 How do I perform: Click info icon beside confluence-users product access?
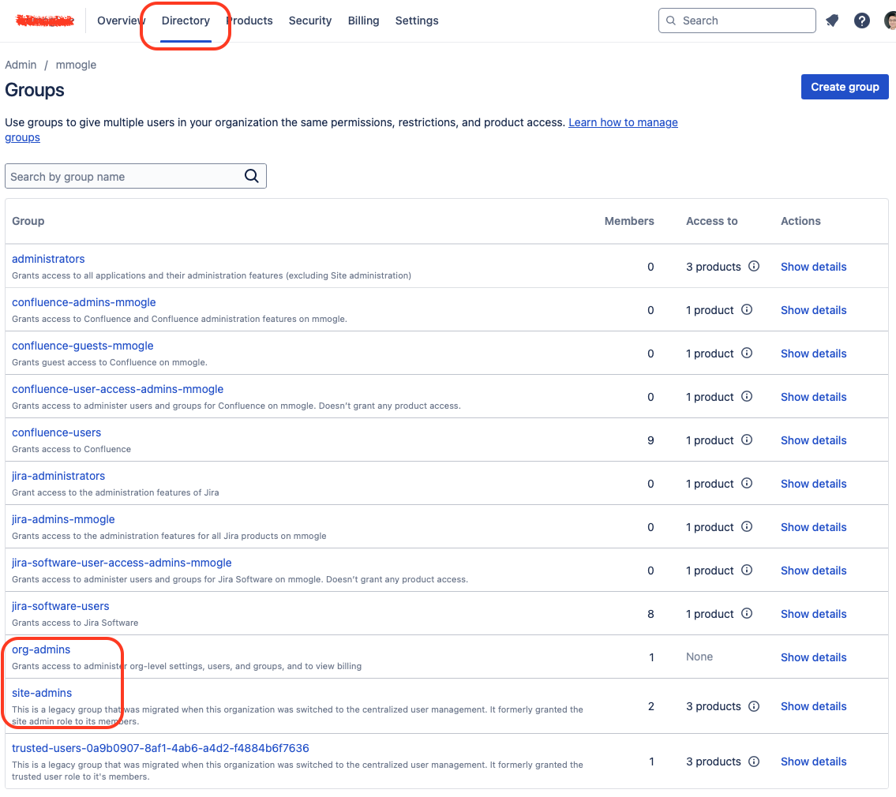747,440
